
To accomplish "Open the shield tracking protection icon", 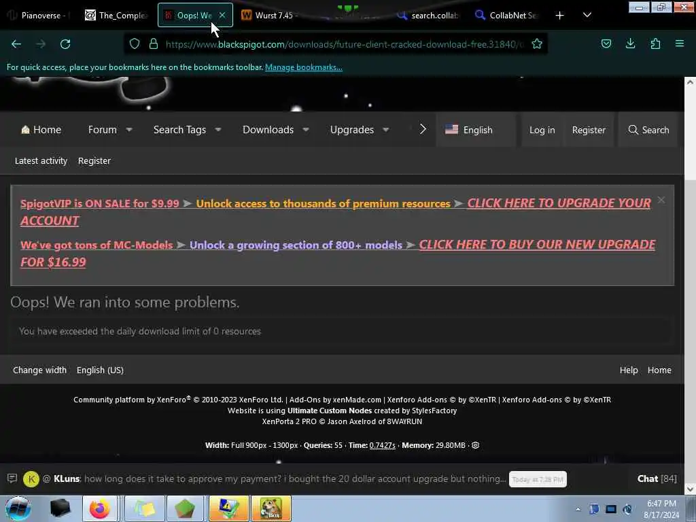I will tap(135, 44).
